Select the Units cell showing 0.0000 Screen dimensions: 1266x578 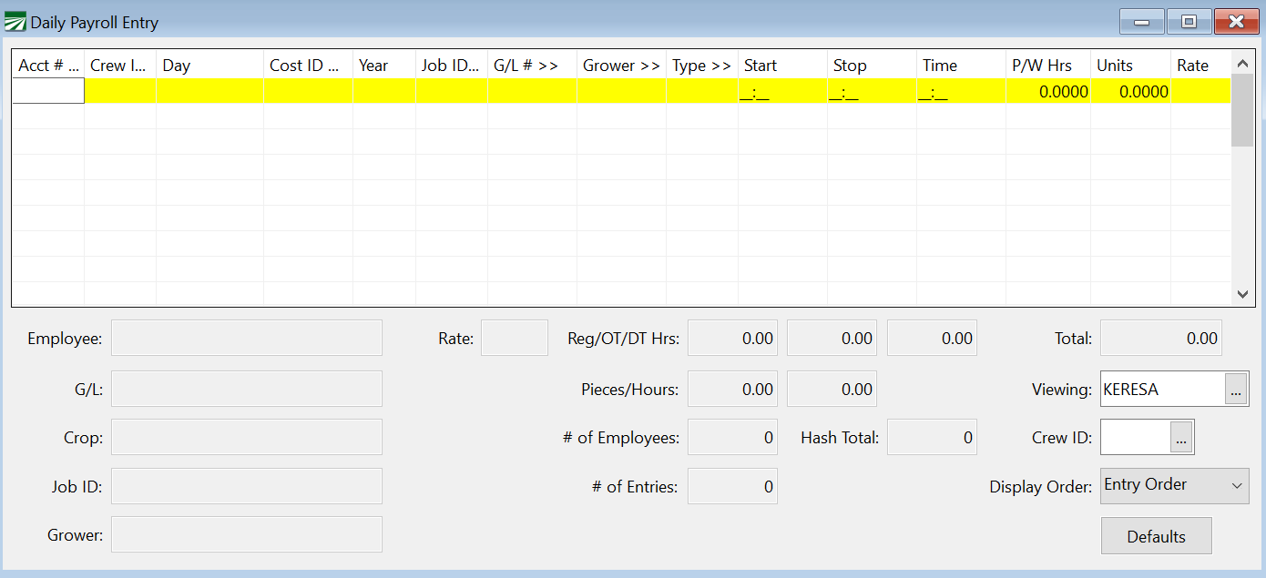pyautogui.click(x=1130, y=92)
